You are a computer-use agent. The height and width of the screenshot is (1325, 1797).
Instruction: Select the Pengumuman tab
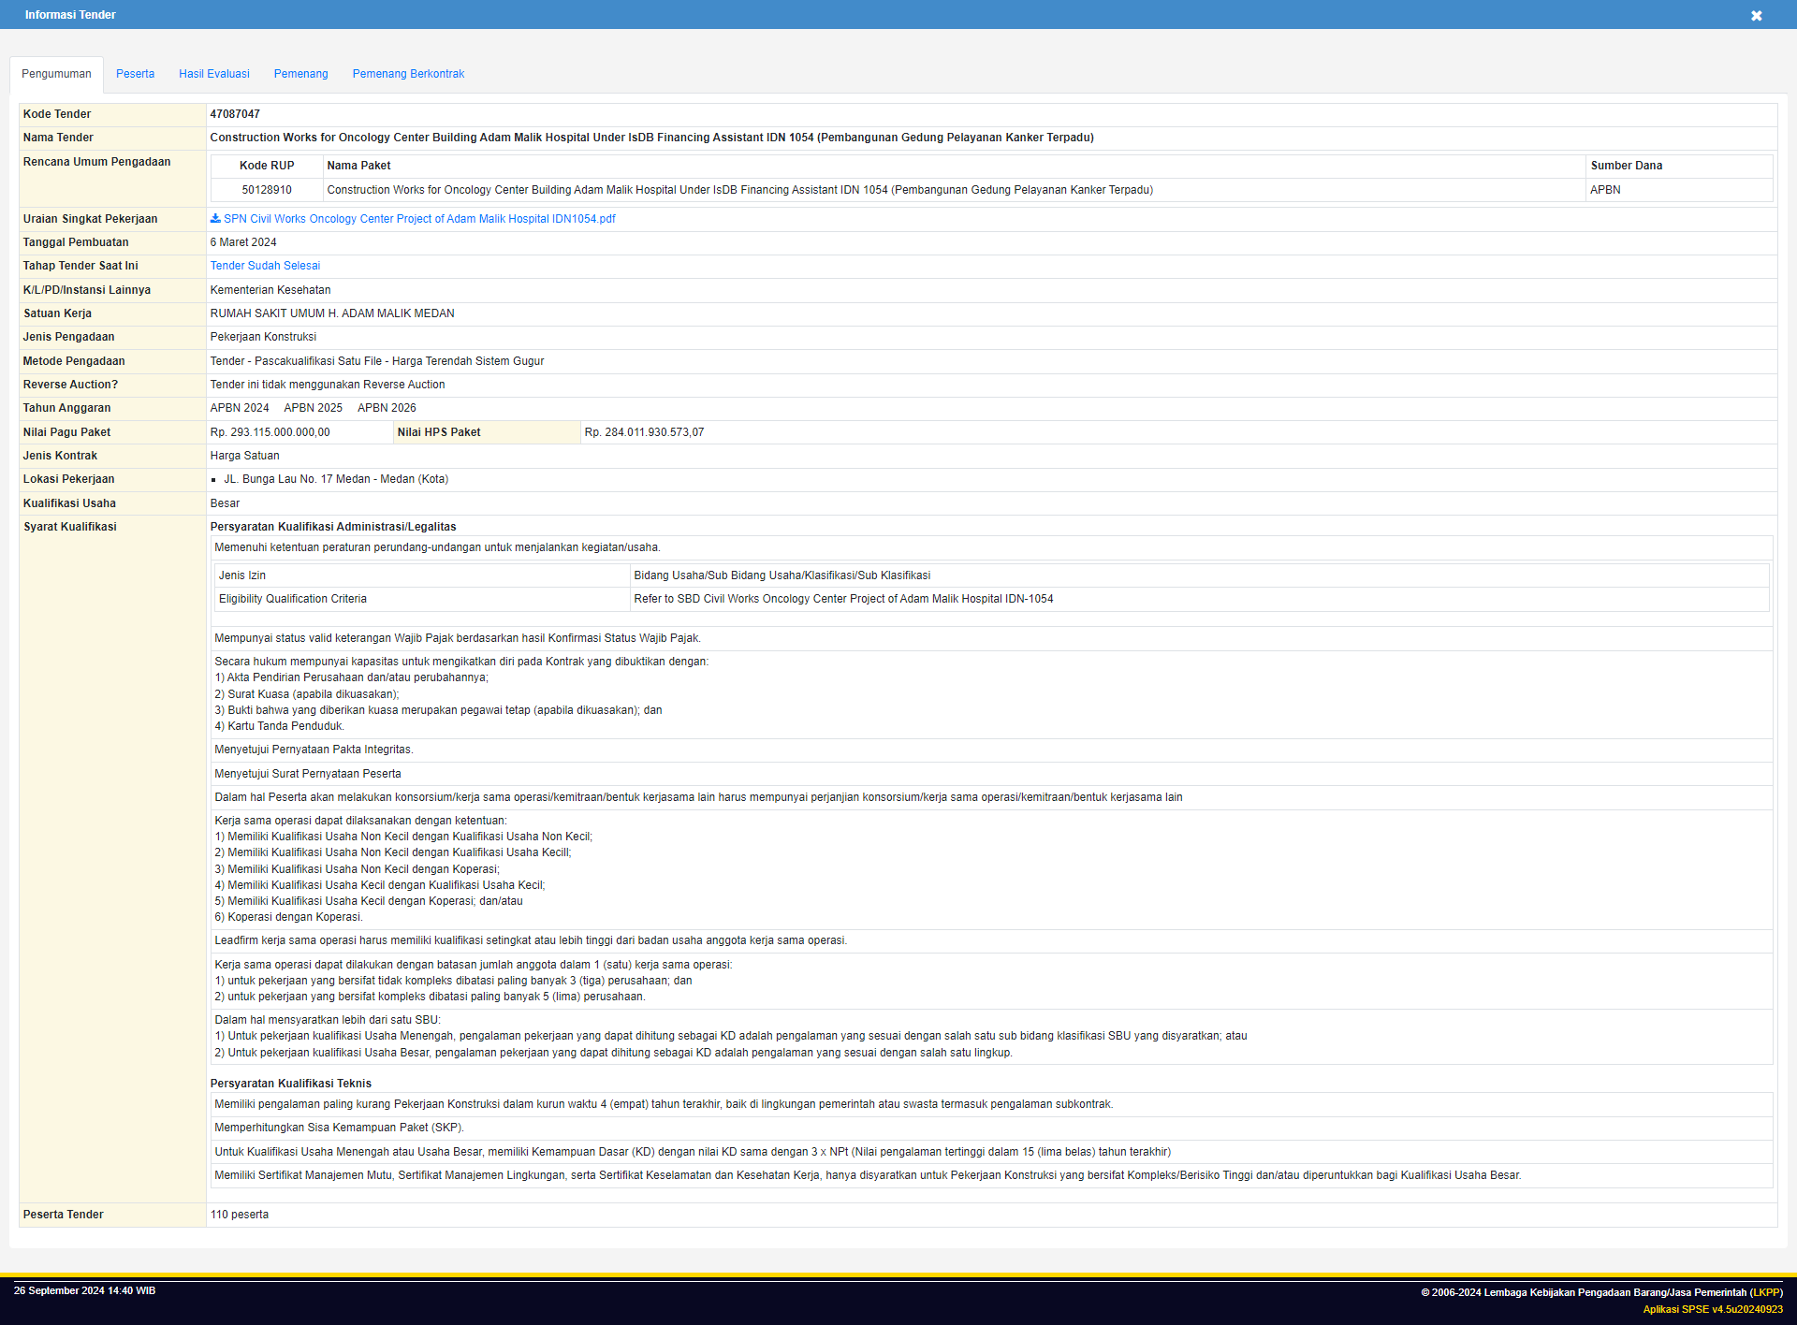tap(56, 74)
